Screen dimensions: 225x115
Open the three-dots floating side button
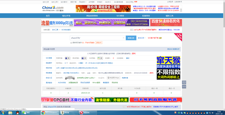click(x=184, y=87)
